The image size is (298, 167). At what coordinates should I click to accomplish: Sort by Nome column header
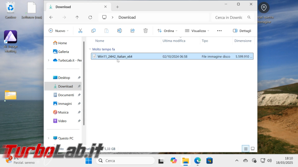coord(99,41)
